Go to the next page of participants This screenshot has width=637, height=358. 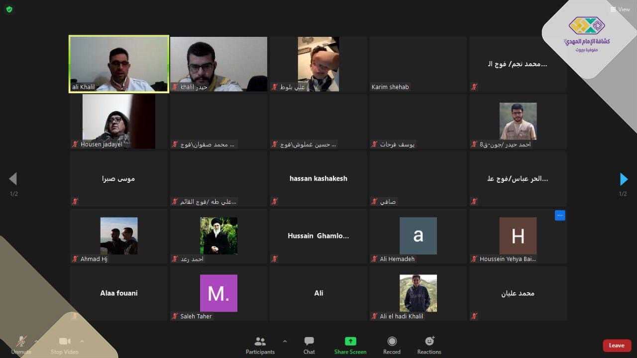[624, 179]
